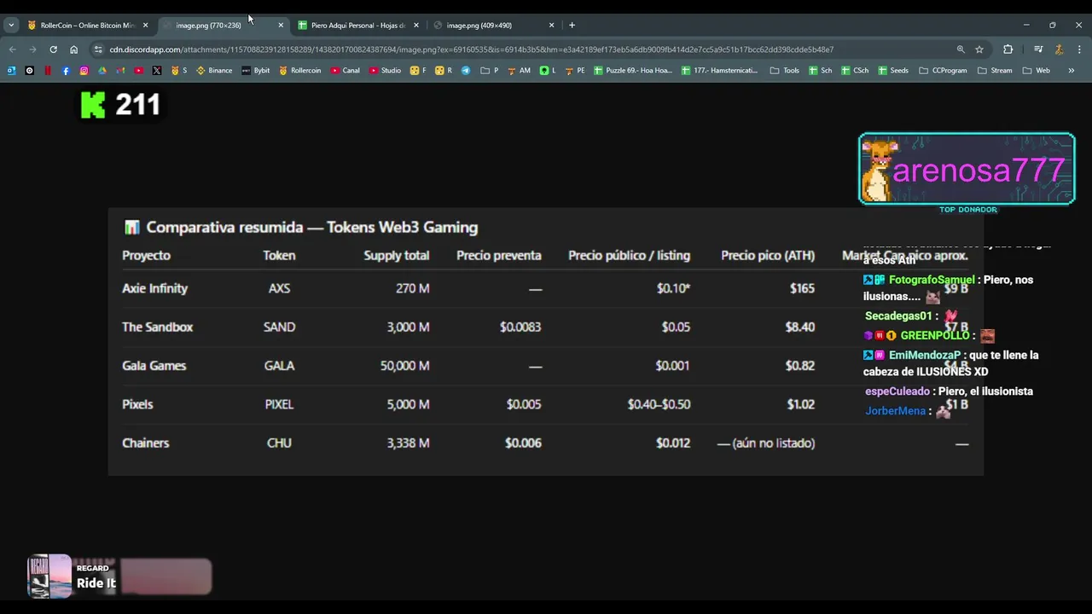1092x614 pixels.
Task: Open the 177.- Hamsternication bookmark
Action: click(x=720, y=71)
